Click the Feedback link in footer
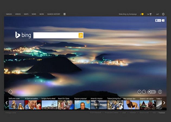Screen dimensions: 171x122 click(x=161, y=112)
